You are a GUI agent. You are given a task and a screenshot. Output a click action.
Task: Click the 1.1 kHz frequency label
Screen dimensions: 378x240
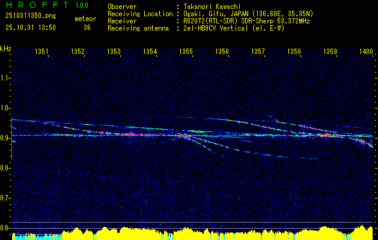(5, 78)
